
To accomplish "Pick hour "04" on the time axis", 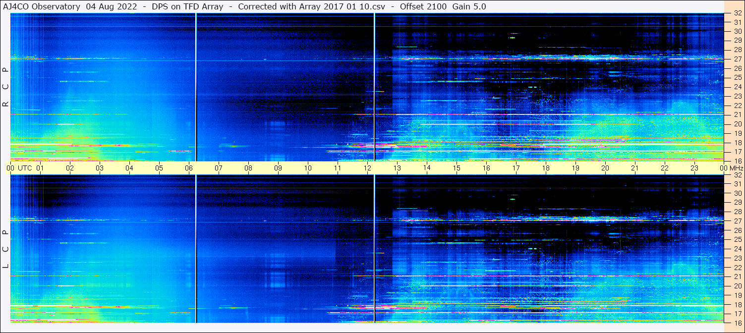I will (129, 168).
